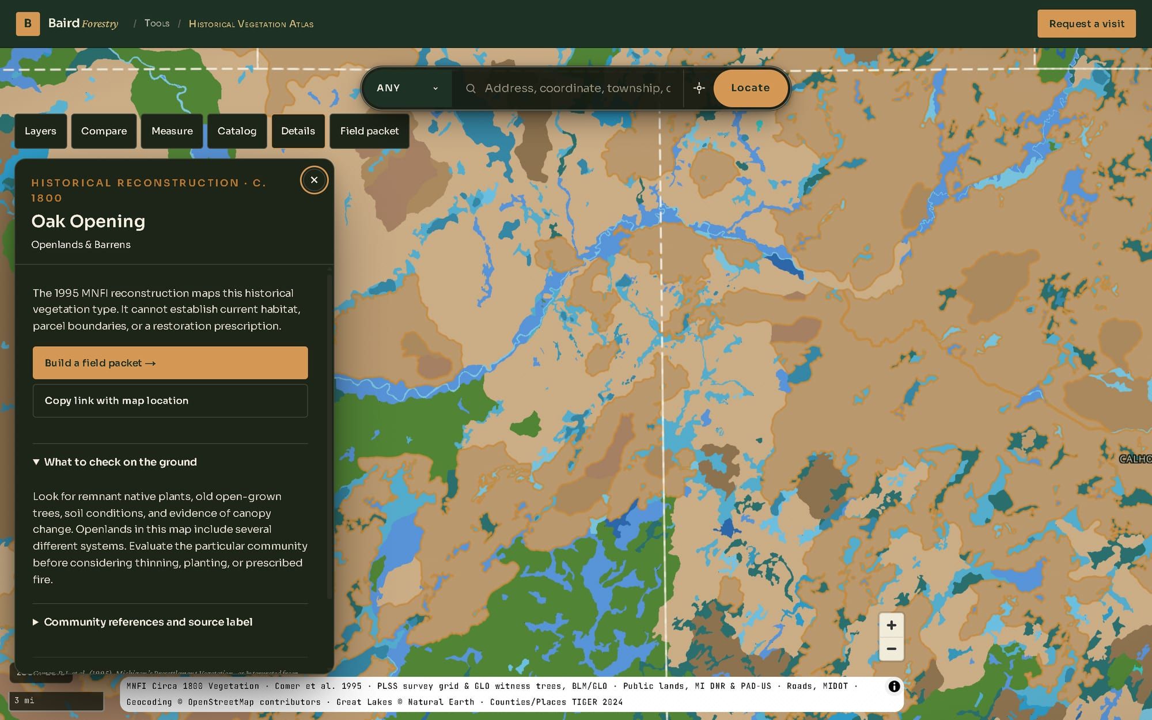This screenshot has width=1152, height=720.
Task: Activate the Measure tool
Action: coord(172,131)
